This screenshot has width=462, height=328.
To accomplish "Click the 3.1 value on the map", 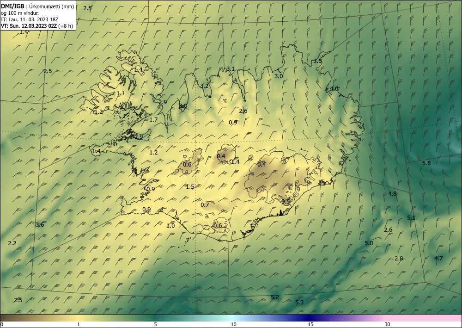I will [231, 69].
